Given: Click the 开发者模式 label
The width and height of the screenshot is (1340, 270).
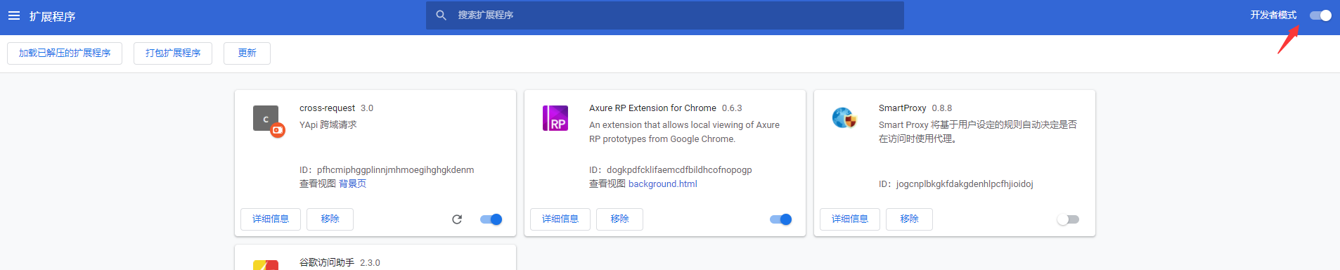Looking at the screenshot, I should click(1273, 15).
